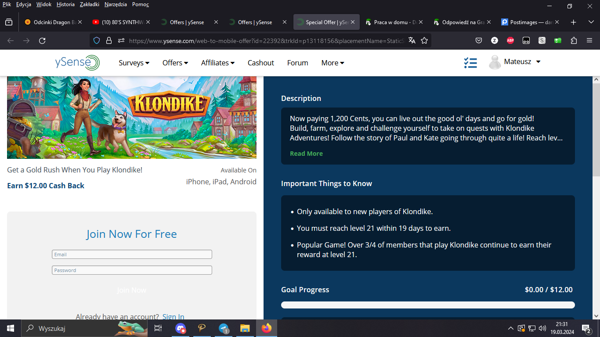Open the Windows Start menu

coord(10,328)
